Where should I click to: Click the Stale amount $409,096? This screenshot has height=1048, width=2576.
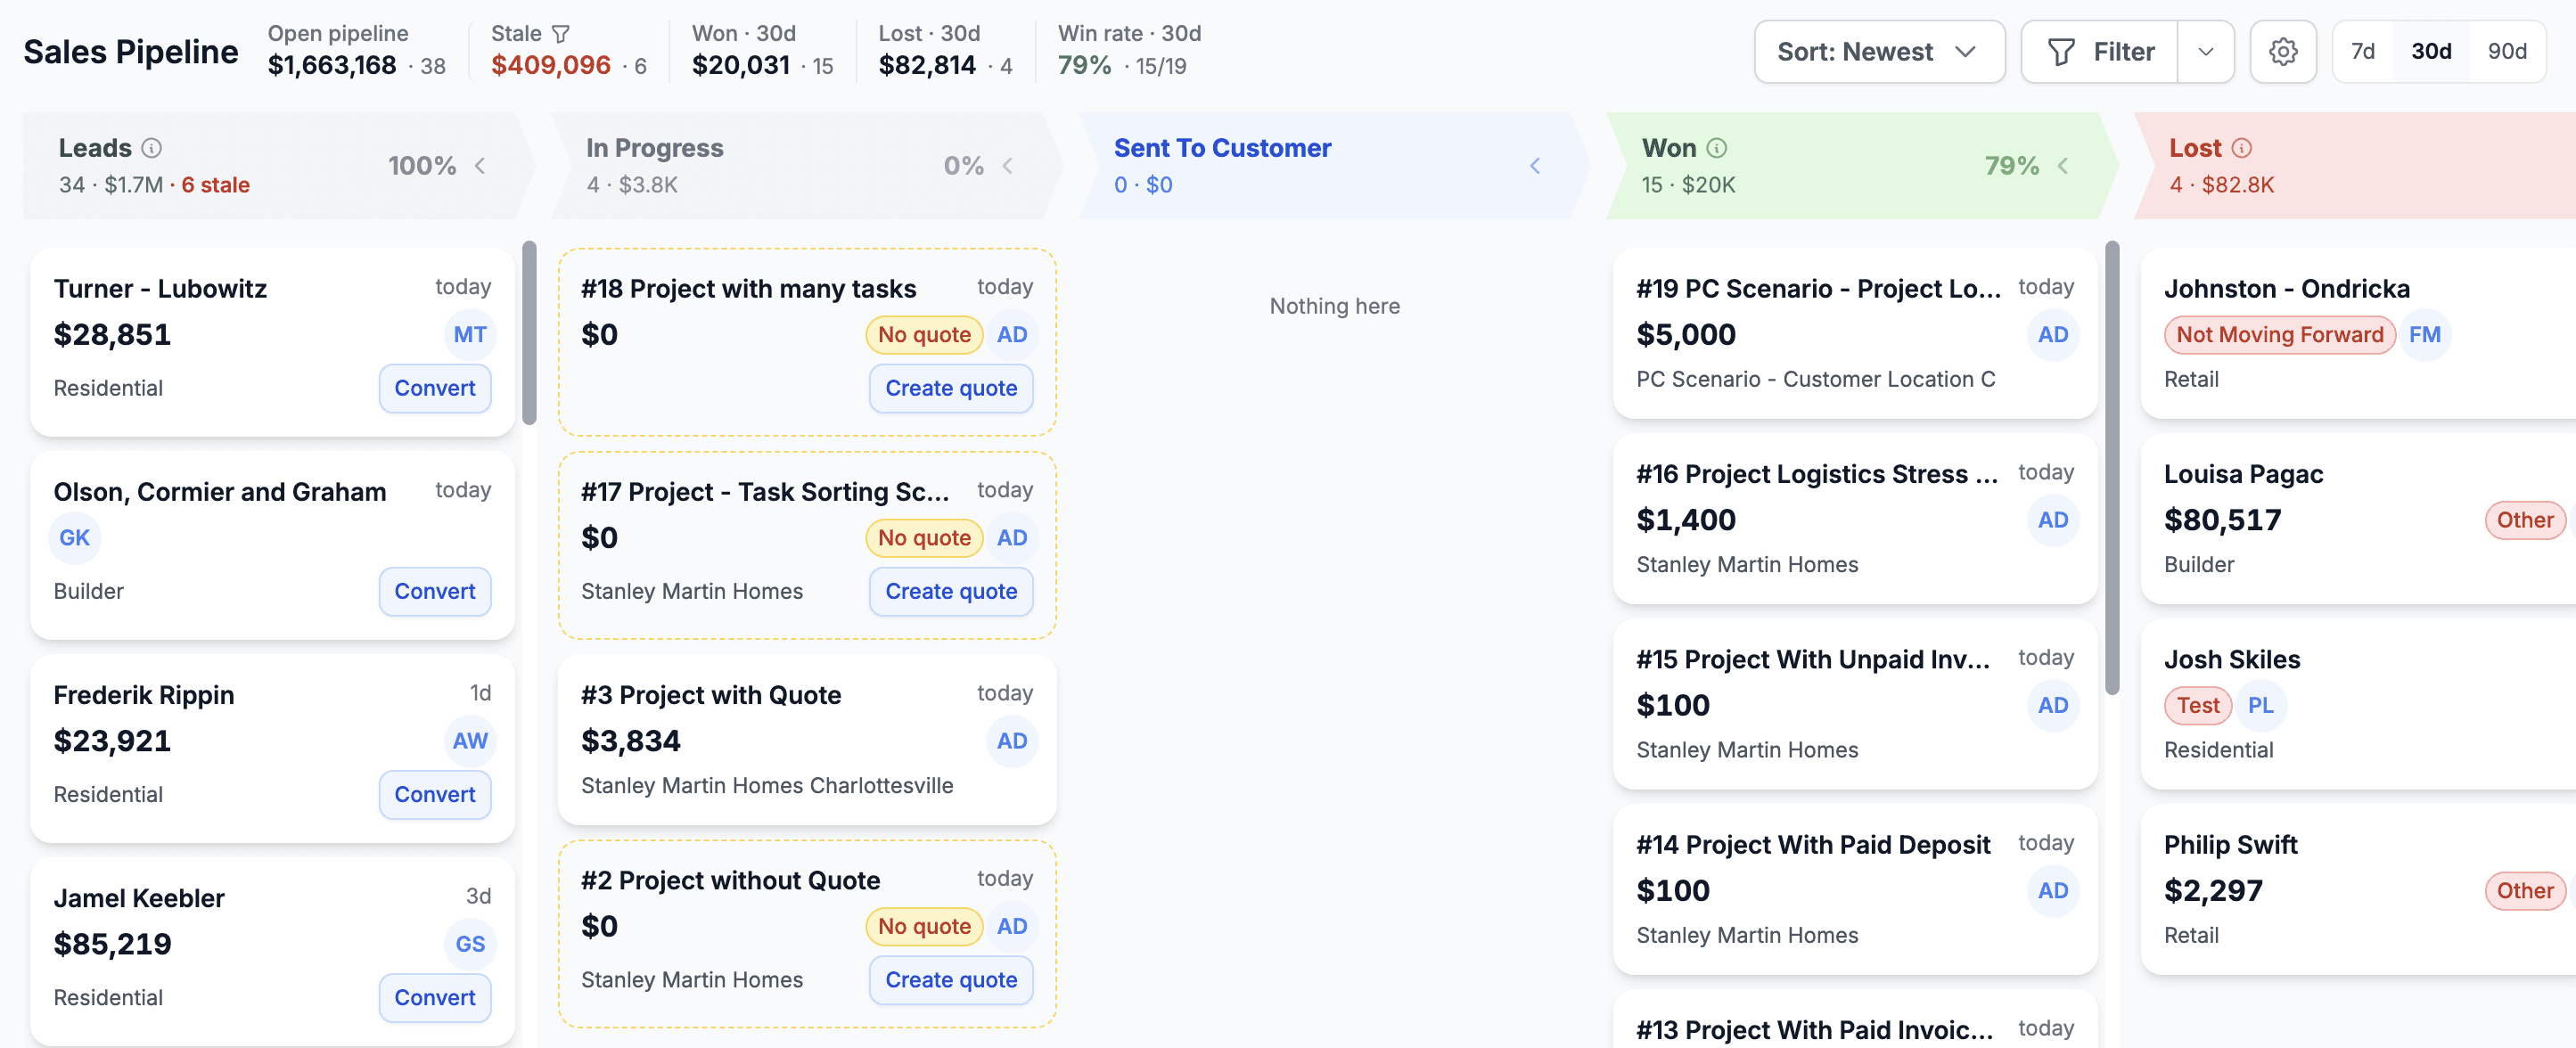(551, 65)
